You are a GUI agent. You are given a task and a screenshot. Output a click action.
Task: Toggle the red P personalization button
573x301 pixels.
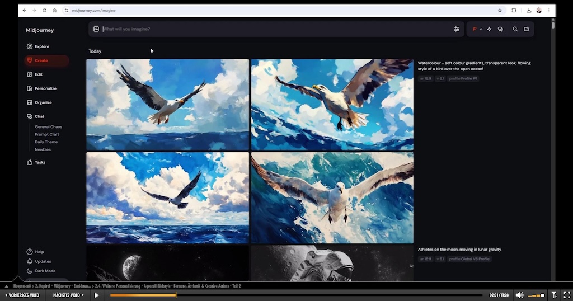[475, 29]
